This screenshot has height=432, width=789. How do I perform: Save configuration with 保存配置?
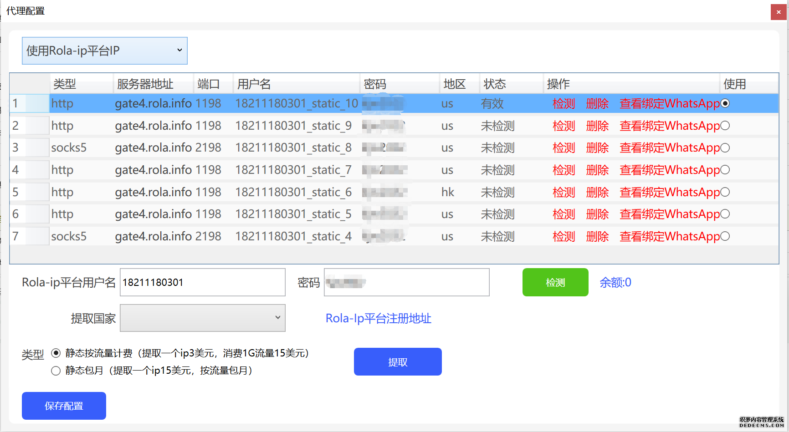point(63,406)
